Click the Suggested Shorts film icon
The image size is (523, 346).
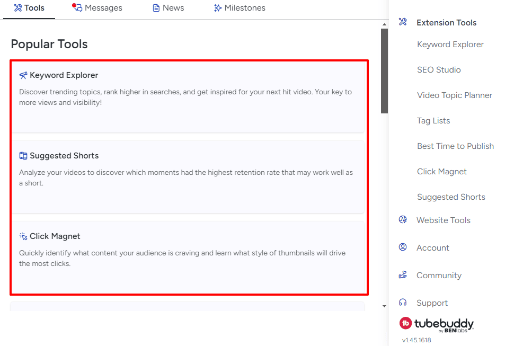(x=23, y=156)
